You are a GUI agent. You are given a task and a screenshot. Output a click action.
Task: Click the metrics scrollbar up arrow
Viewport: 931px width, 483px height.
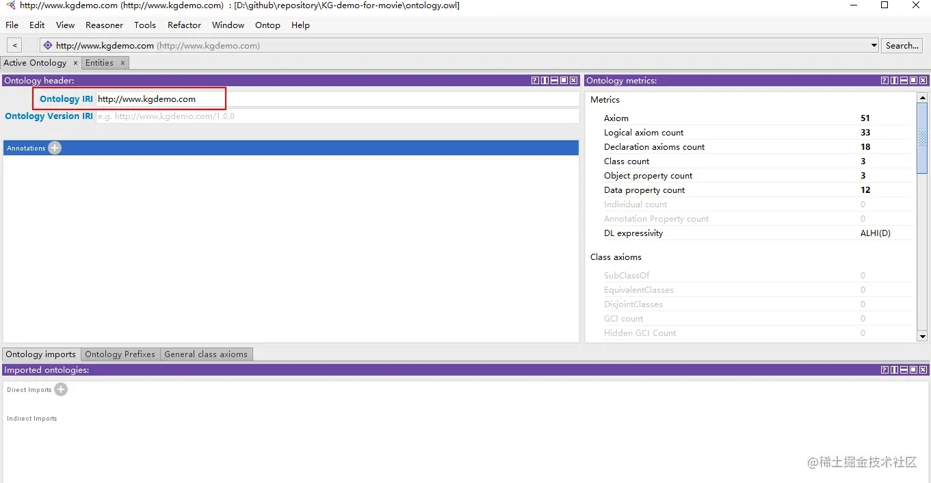click(x=922, y=98)
